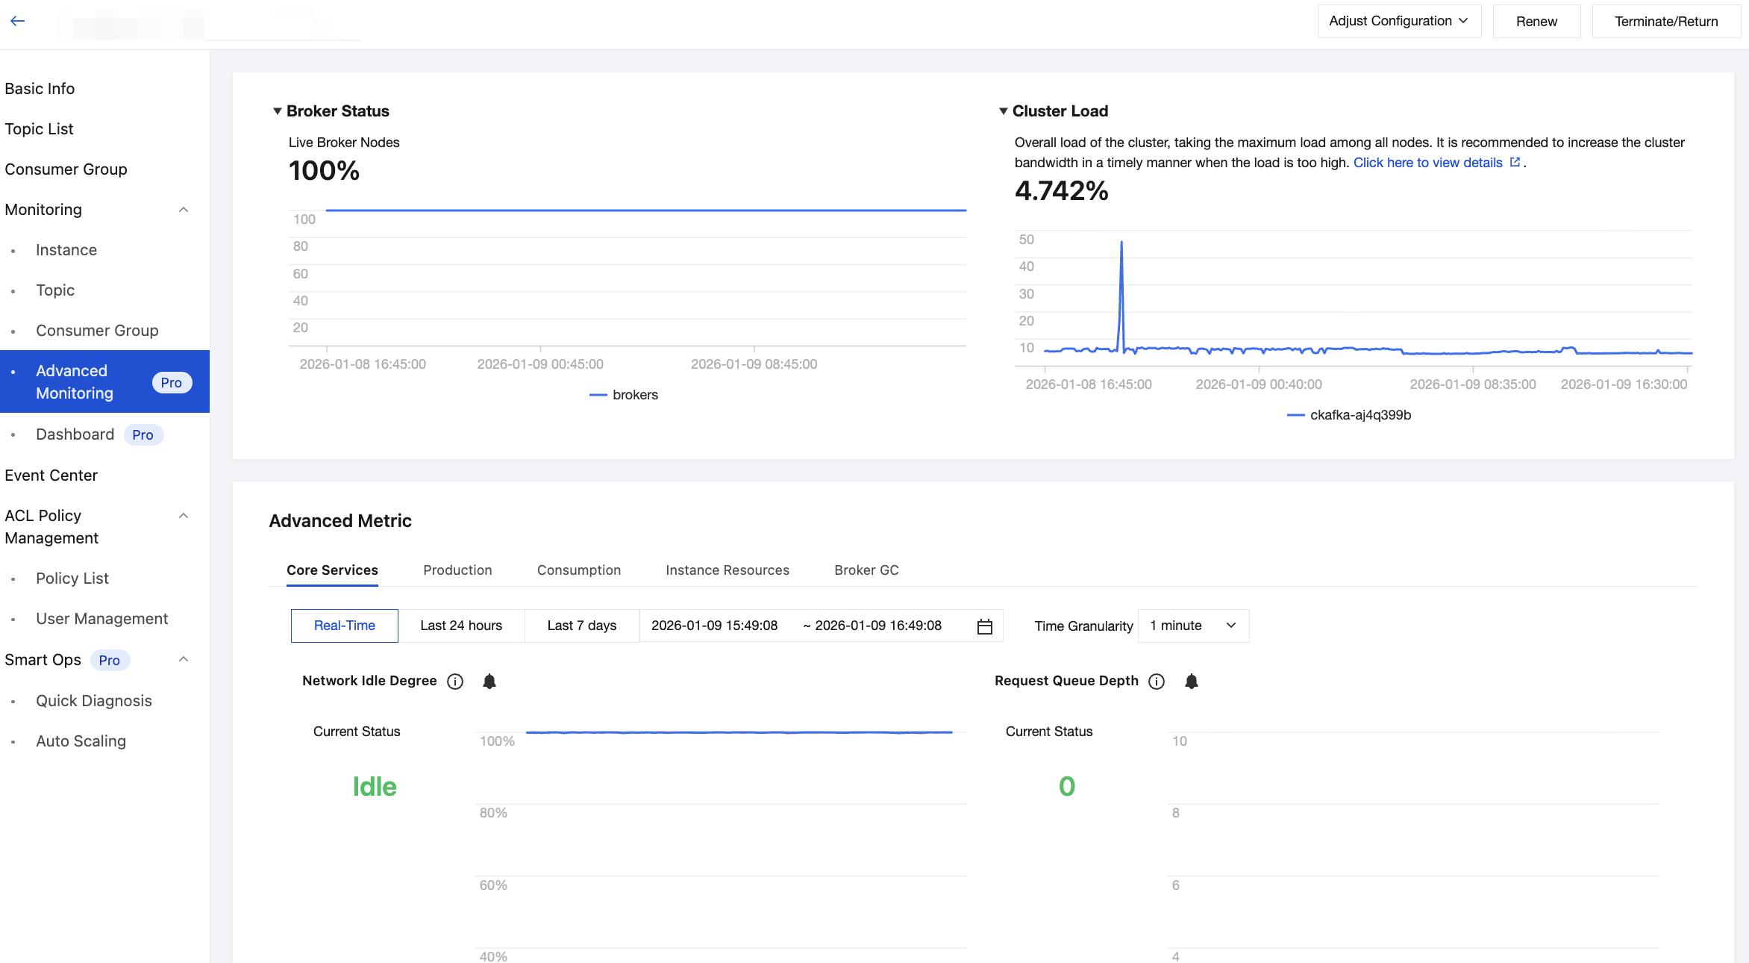Click Network Idle Degree alarm bell
Viewport: 1749px width, 963px height.
489,682
